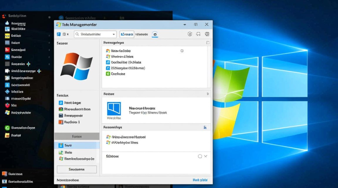Click the shield icon in the window toolbar

tap(190, 34)
